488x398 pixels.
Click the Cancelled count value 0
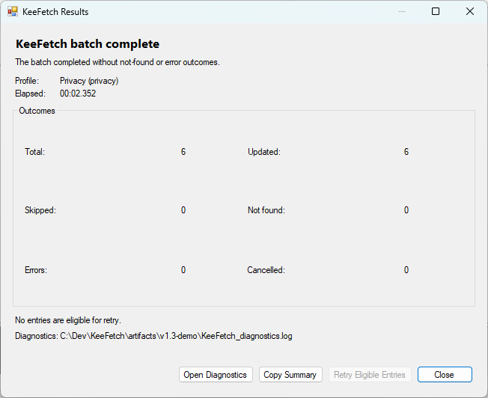coord(406,270)
